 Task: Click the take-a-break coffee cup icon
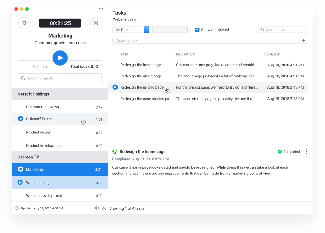[x=24, y=23]
